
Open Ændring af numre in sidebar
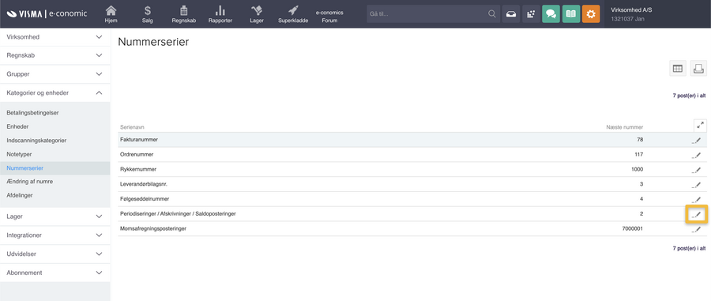pos(29,182)
